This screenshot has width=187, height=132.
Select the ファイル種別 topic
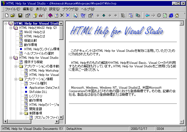38,83
